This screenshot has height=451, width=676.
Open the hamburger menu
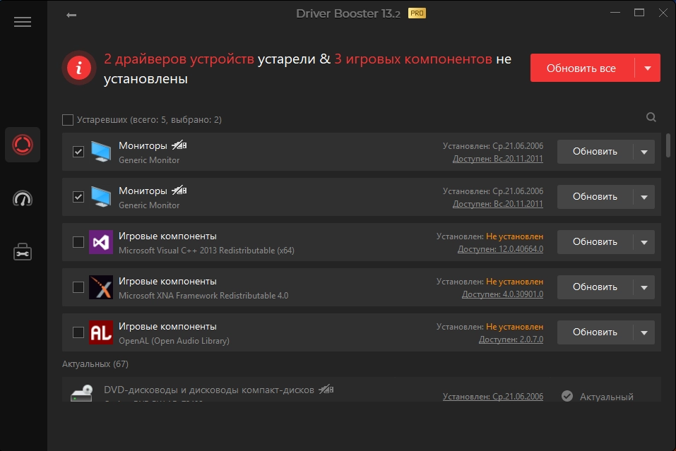[23, 22]
